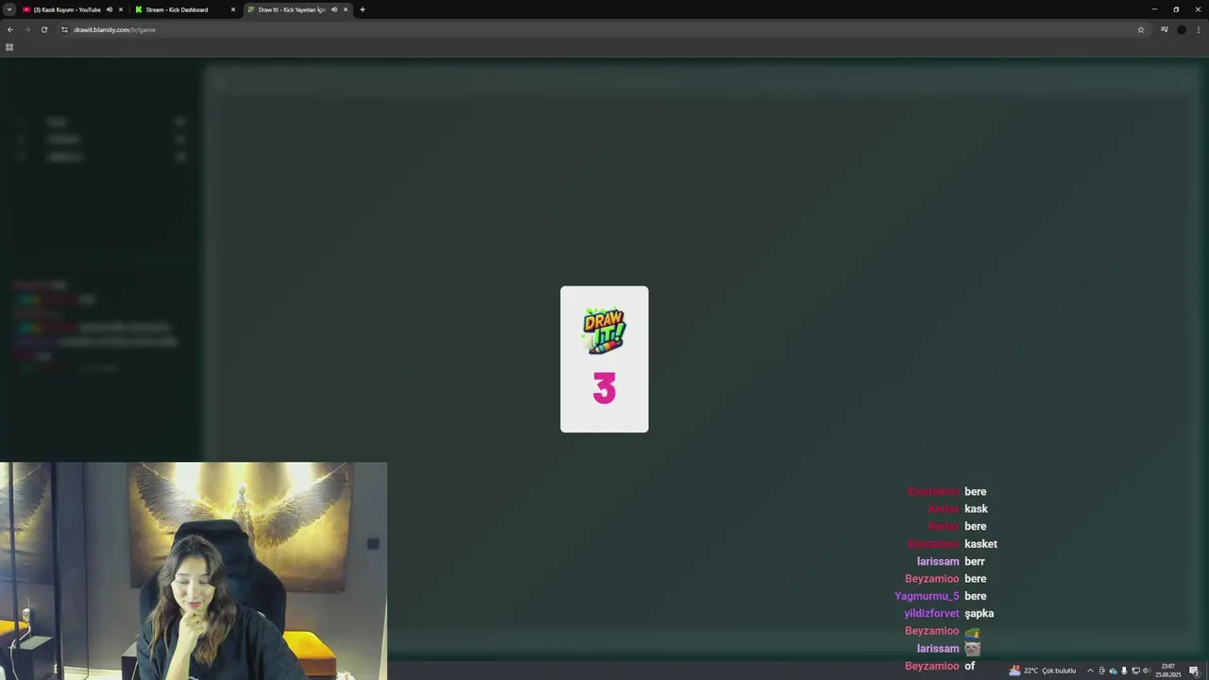This screenshot has height=680, width=1209.
Task: Click yildizforvet's 'şapka' chat message
Action: [979, 614]
